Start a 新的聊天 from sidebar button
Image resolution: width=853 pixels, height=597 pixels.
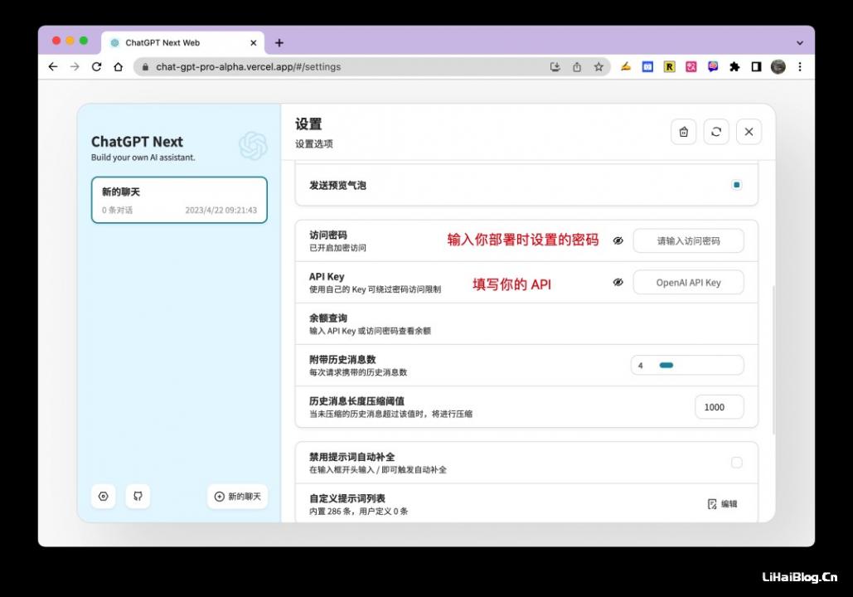tap(238, 497)
